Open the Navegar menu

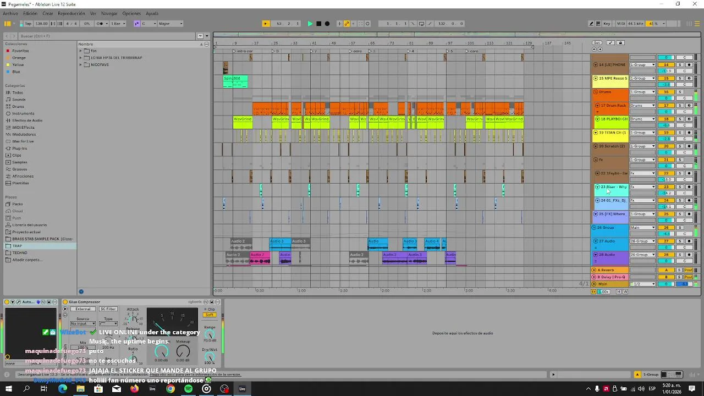click(109, 13)
